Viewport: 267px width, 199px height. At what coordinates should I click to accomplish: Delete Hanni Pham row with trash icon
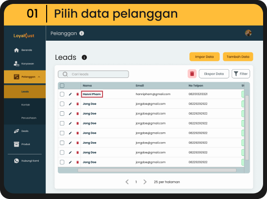(x=78, y=94)
